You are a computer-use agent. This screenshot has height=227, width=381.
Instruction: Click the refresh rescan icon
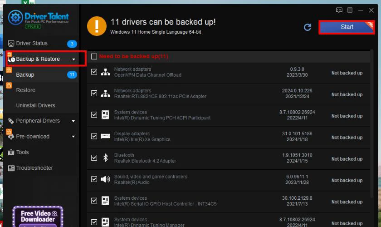308,27
